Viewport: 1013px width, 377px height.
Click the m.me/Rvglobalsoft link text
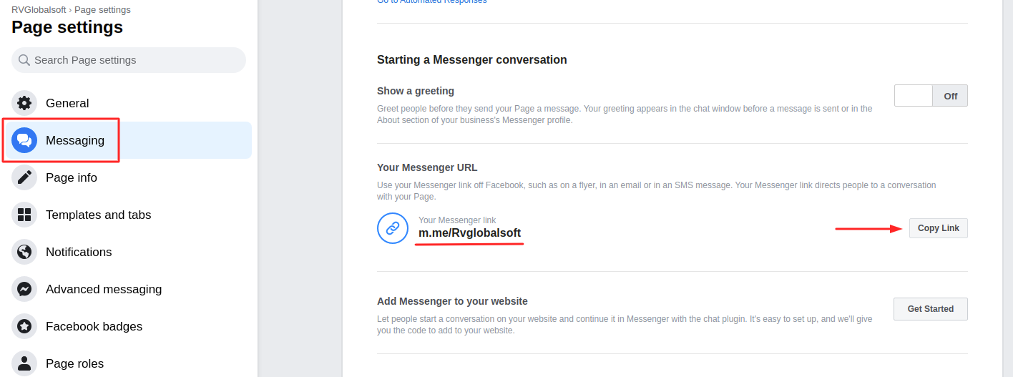[x=469, y=233]
